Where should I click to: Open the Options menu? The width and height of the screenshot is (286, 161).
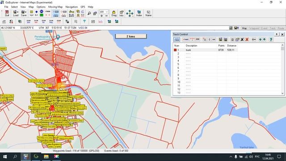[41, 7]
